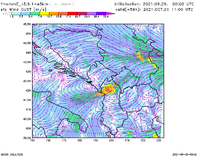
Task: Click the legend value 3.3
Action: (x=21, y=16)
